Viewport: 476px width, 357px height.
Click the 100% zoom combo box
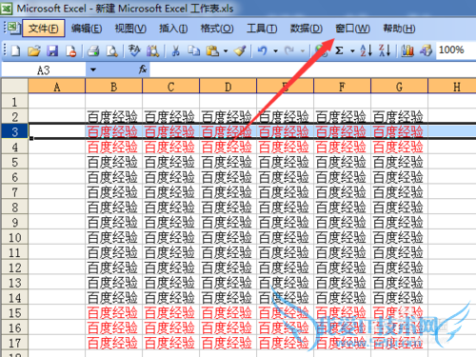455,50
